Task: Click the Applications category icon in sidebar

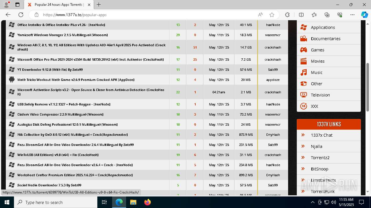Action: click(303, 27)
